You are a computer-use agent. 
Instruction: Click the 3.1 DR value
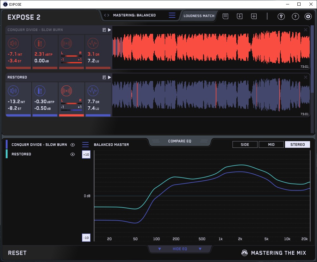pyautogui.click(x=93, y=54)
